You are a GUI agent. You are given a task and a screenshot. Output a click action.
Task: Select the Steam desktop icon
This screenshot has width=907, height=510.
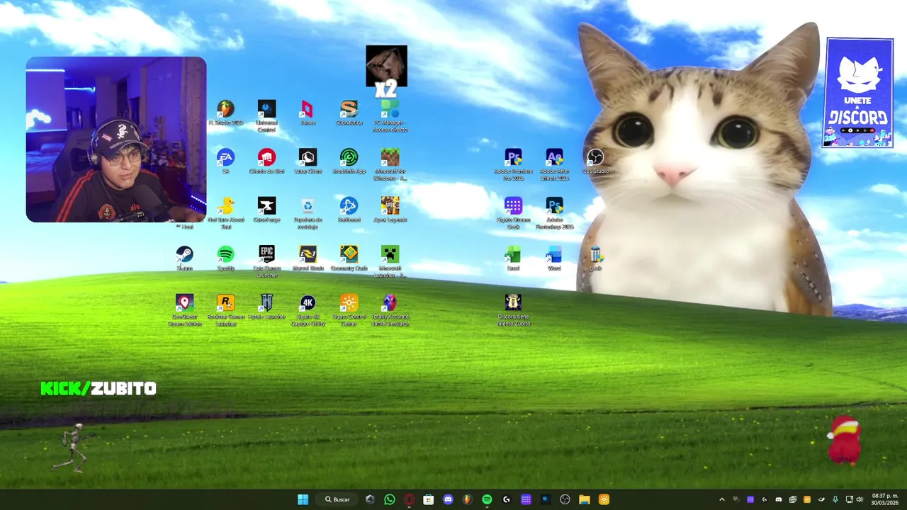coord(184,259)
